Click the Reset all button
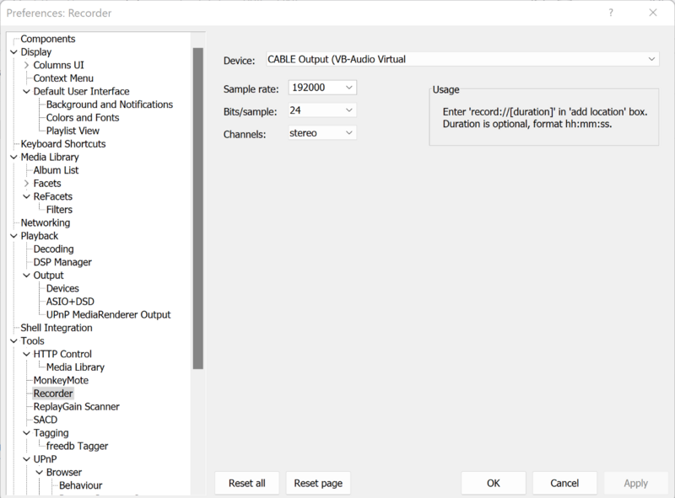This screenshot has height=498, width=675. tap(246, 483)
